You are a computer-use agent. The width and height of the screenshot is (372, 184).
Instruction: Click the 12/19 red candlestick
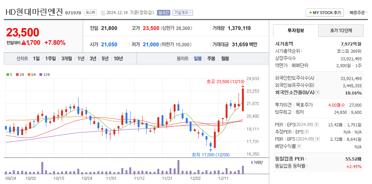pyautogui.click(x=243, y=100)
